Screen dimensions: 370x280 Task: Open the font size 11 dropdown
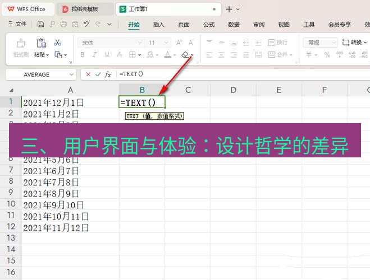click(166, 43)
